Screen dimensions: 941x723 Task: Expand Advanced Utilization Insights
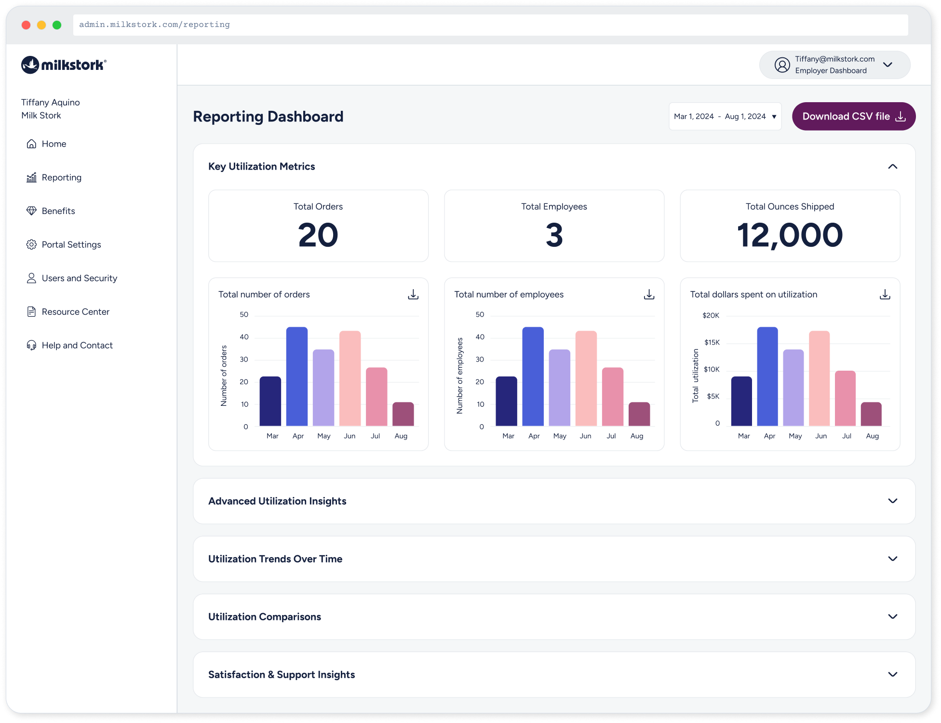tap(892, 501)
